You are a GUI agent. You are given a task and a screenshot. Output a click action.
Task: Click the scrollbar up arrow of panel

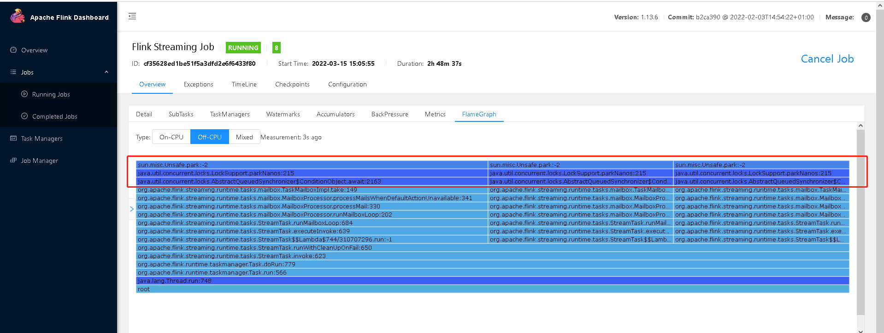click(860, 126)
